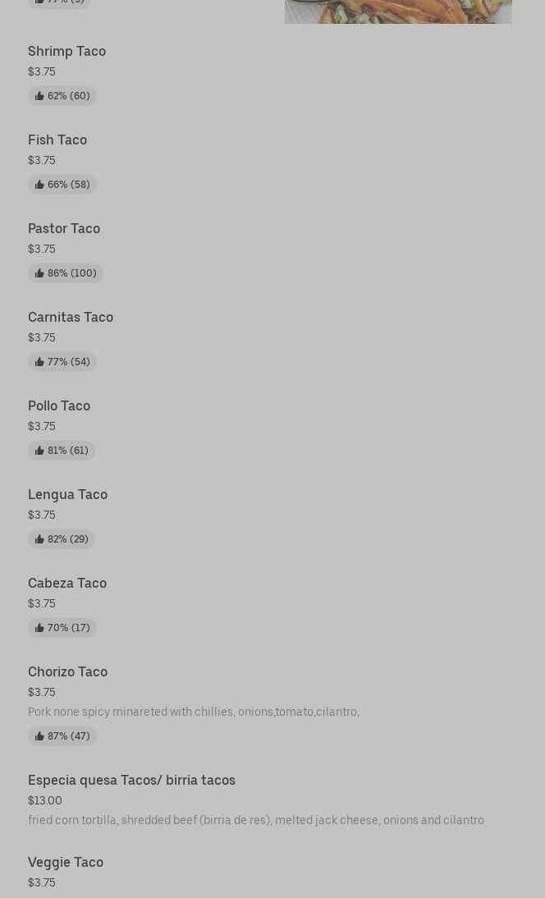This screenshot has height=898, width=545.
Task: Choose Carnitas Taco from the menu
Action: pos(71,317)
